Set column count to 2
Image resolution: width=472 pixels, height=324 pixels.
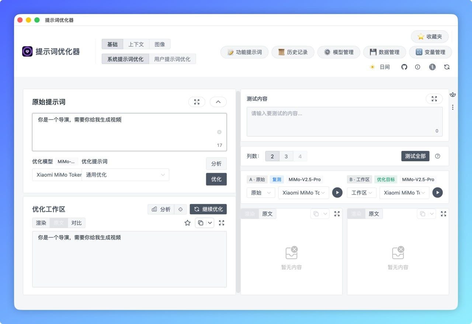pyautogui.click(x=272, y=156)
